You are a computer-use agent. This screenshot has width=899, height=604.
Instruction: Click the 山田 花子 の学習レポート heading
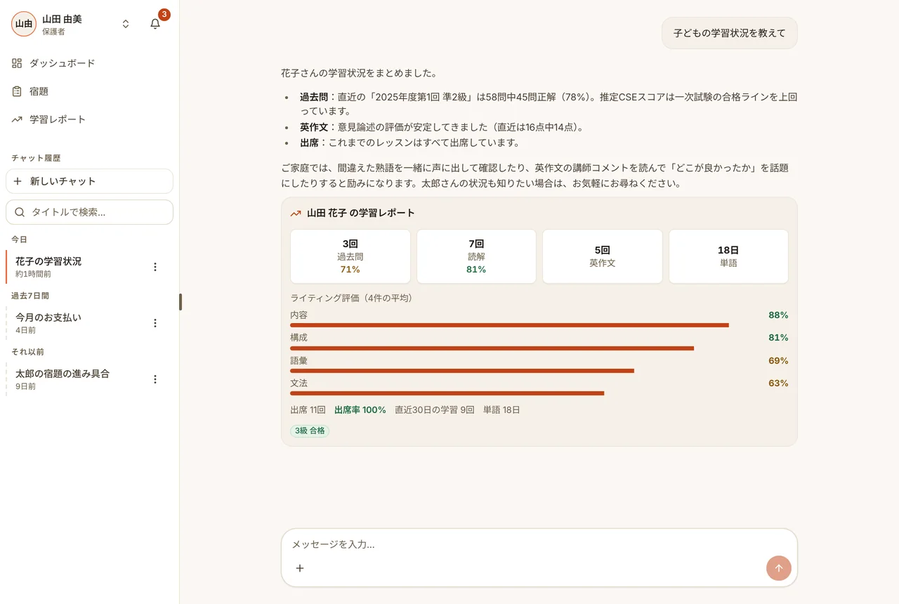(361, 213)
